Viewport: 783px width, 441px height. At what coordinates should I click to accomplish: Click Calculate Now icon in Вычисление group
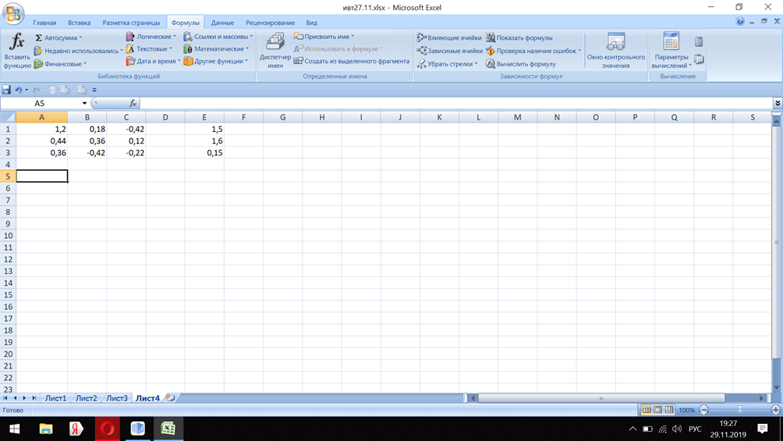click(x=699, y=42)
